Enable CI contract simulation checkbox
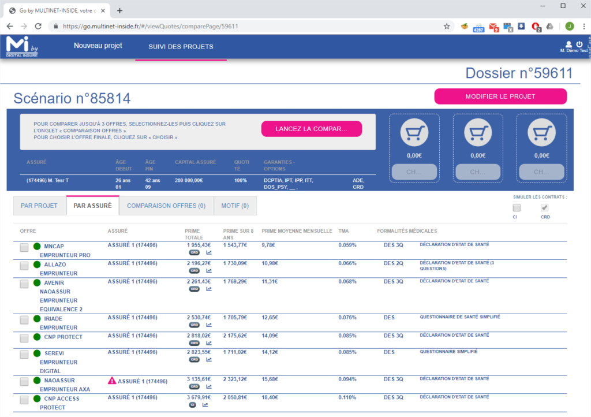The image size is (591, 417). pyautogui.click(x=517, y=208)
